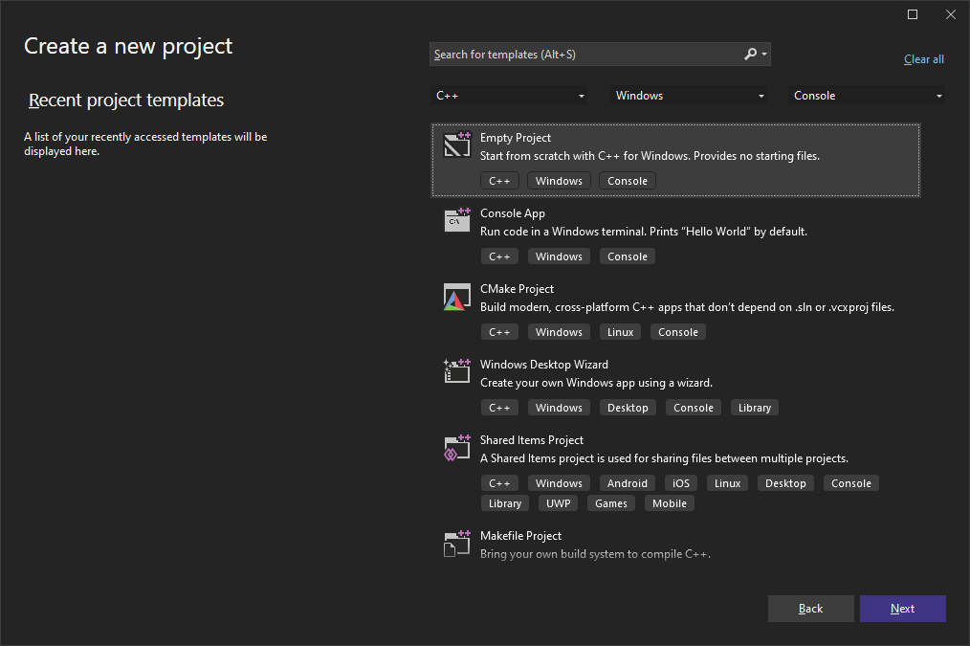
Task: Click the C++ tag under CMake Project
Action: coord(499,332)
